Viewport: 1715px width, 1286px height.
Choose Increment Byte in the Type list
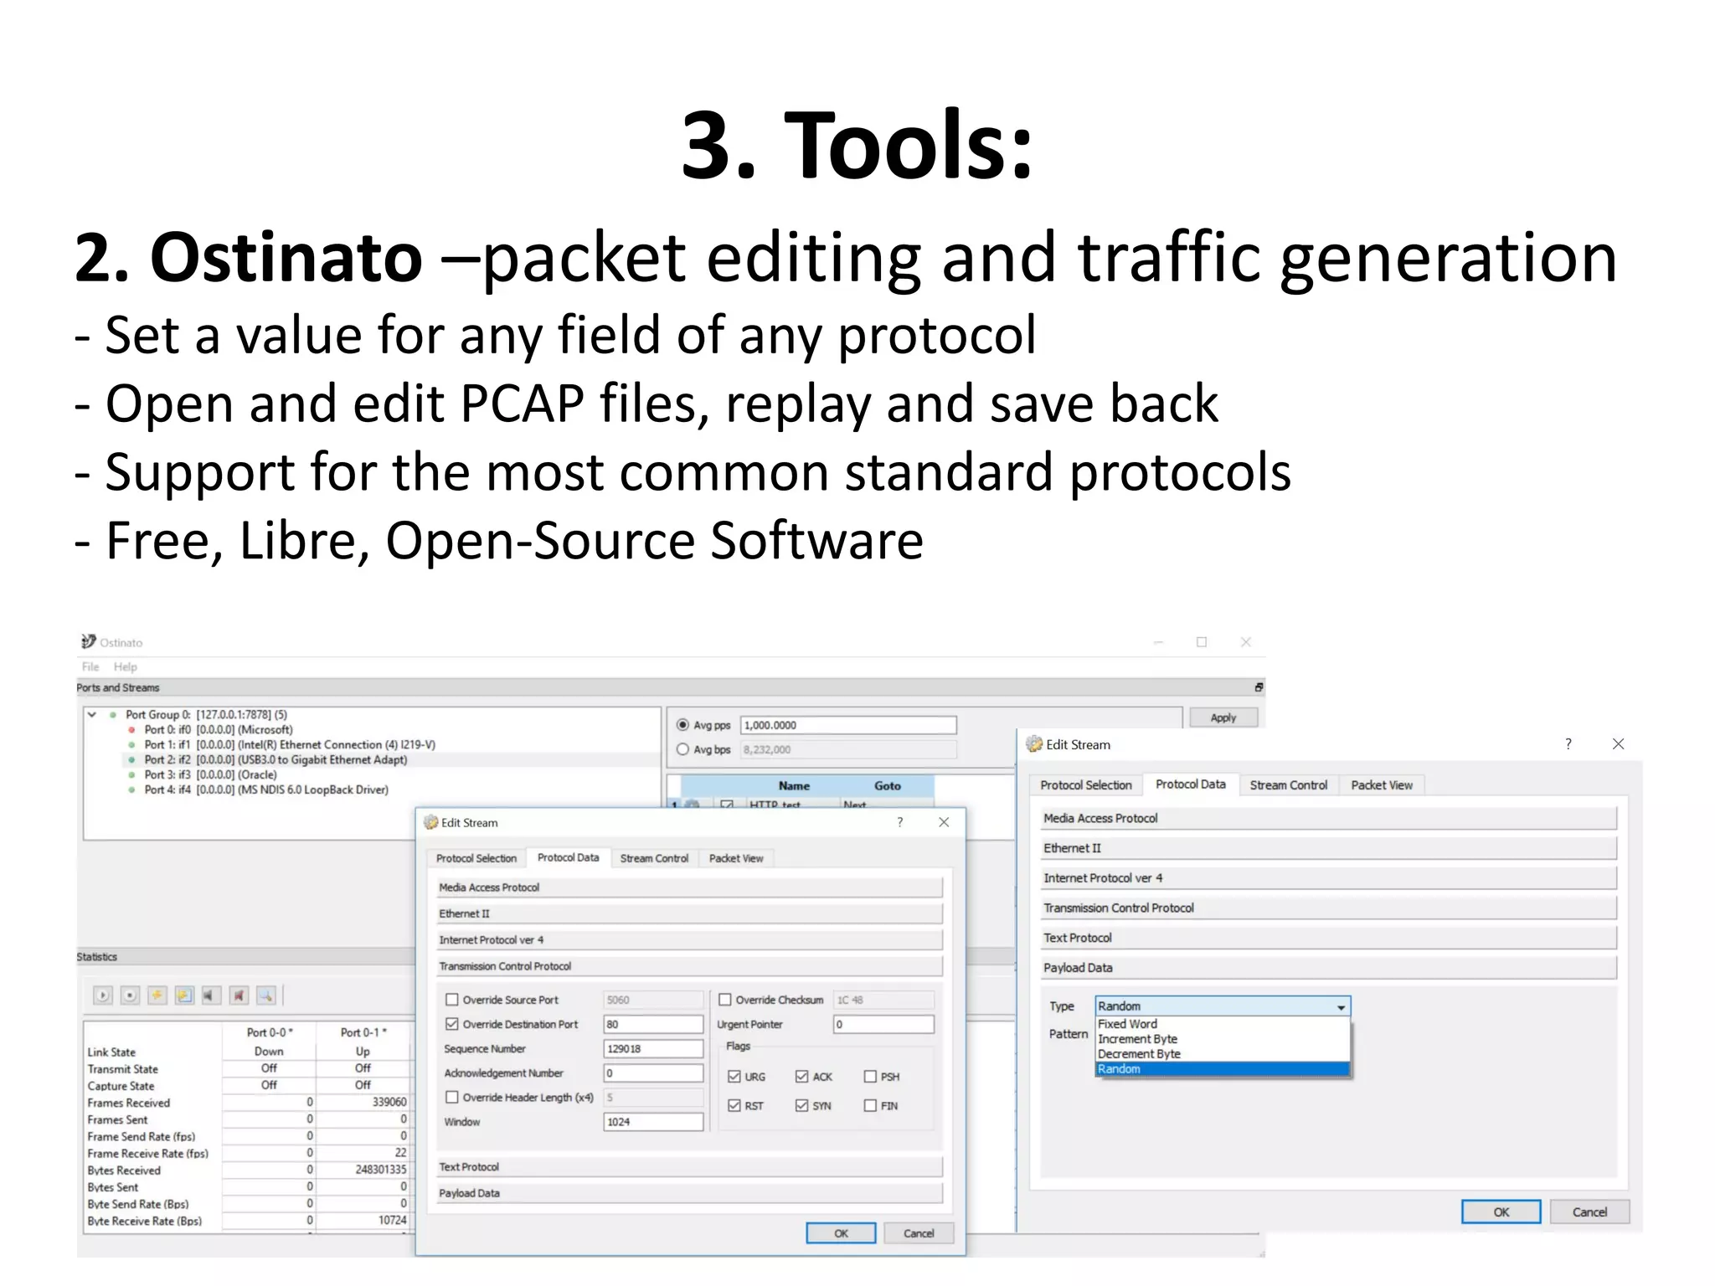click(x=1223, y=1039)
